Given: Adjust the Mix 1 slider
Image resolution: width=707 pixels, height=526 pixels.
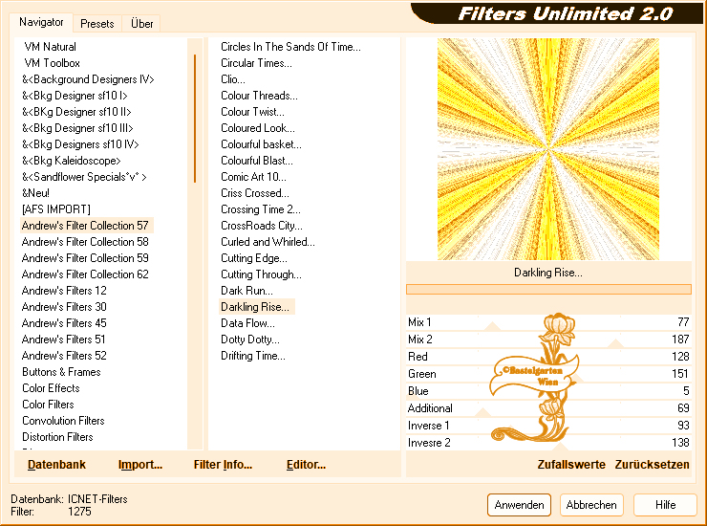Looking at the screenshot, I should 548,322.
